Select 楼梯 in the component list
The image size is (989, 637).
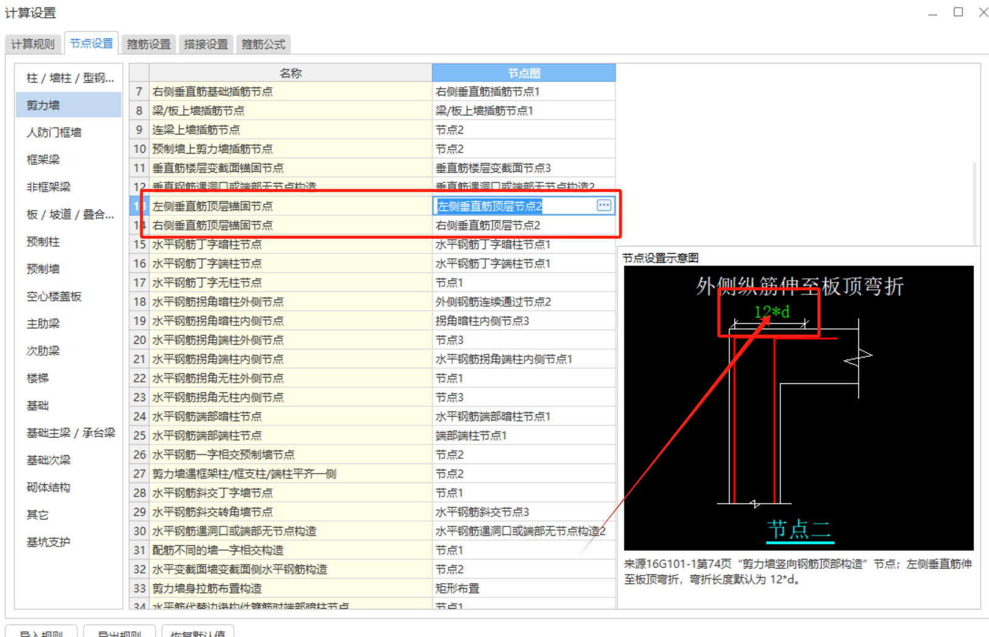[x=69, y=378]
